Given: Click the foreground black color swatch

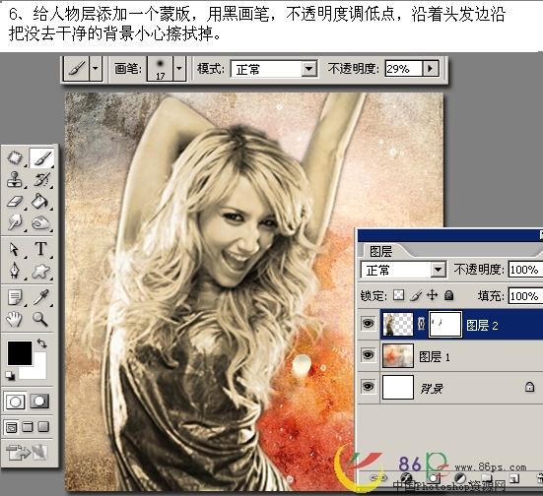Looking at the screenshot, I should [20, 352].
